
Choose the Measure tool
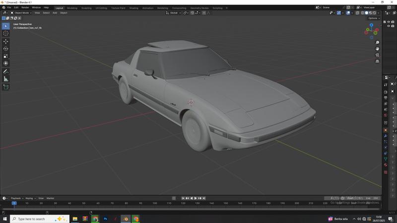pos(6,79)
